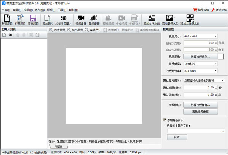This screenshot has height=155, width=228.
Task: Click the white video canvas preview
Action: 104,86
